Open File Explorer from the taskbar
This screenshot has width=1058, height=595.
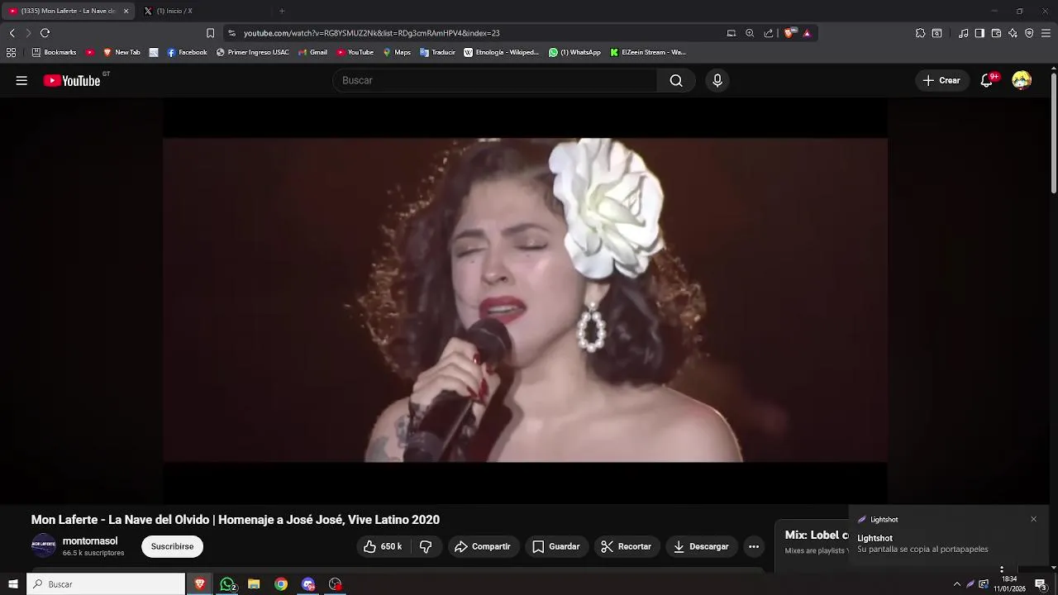pos(254,584)
